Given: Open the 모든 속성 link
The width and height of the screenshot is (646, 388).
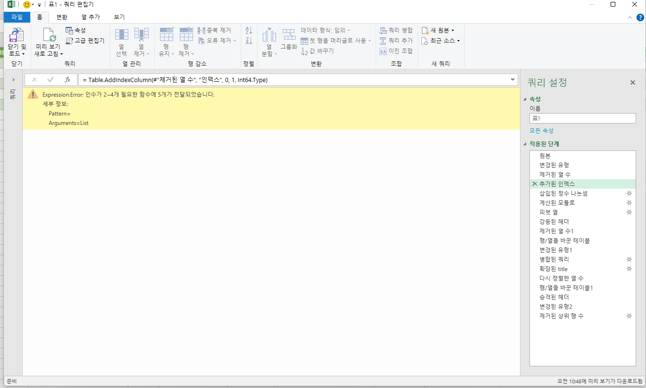Looking at the screenshot, I should 542,131.
